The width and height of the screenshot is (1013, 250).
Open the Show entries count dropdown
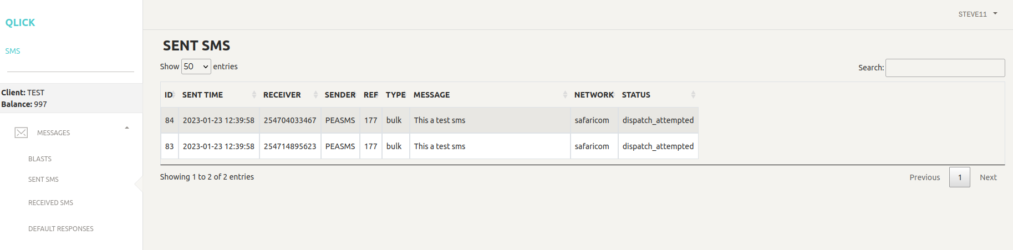[196, 67]
